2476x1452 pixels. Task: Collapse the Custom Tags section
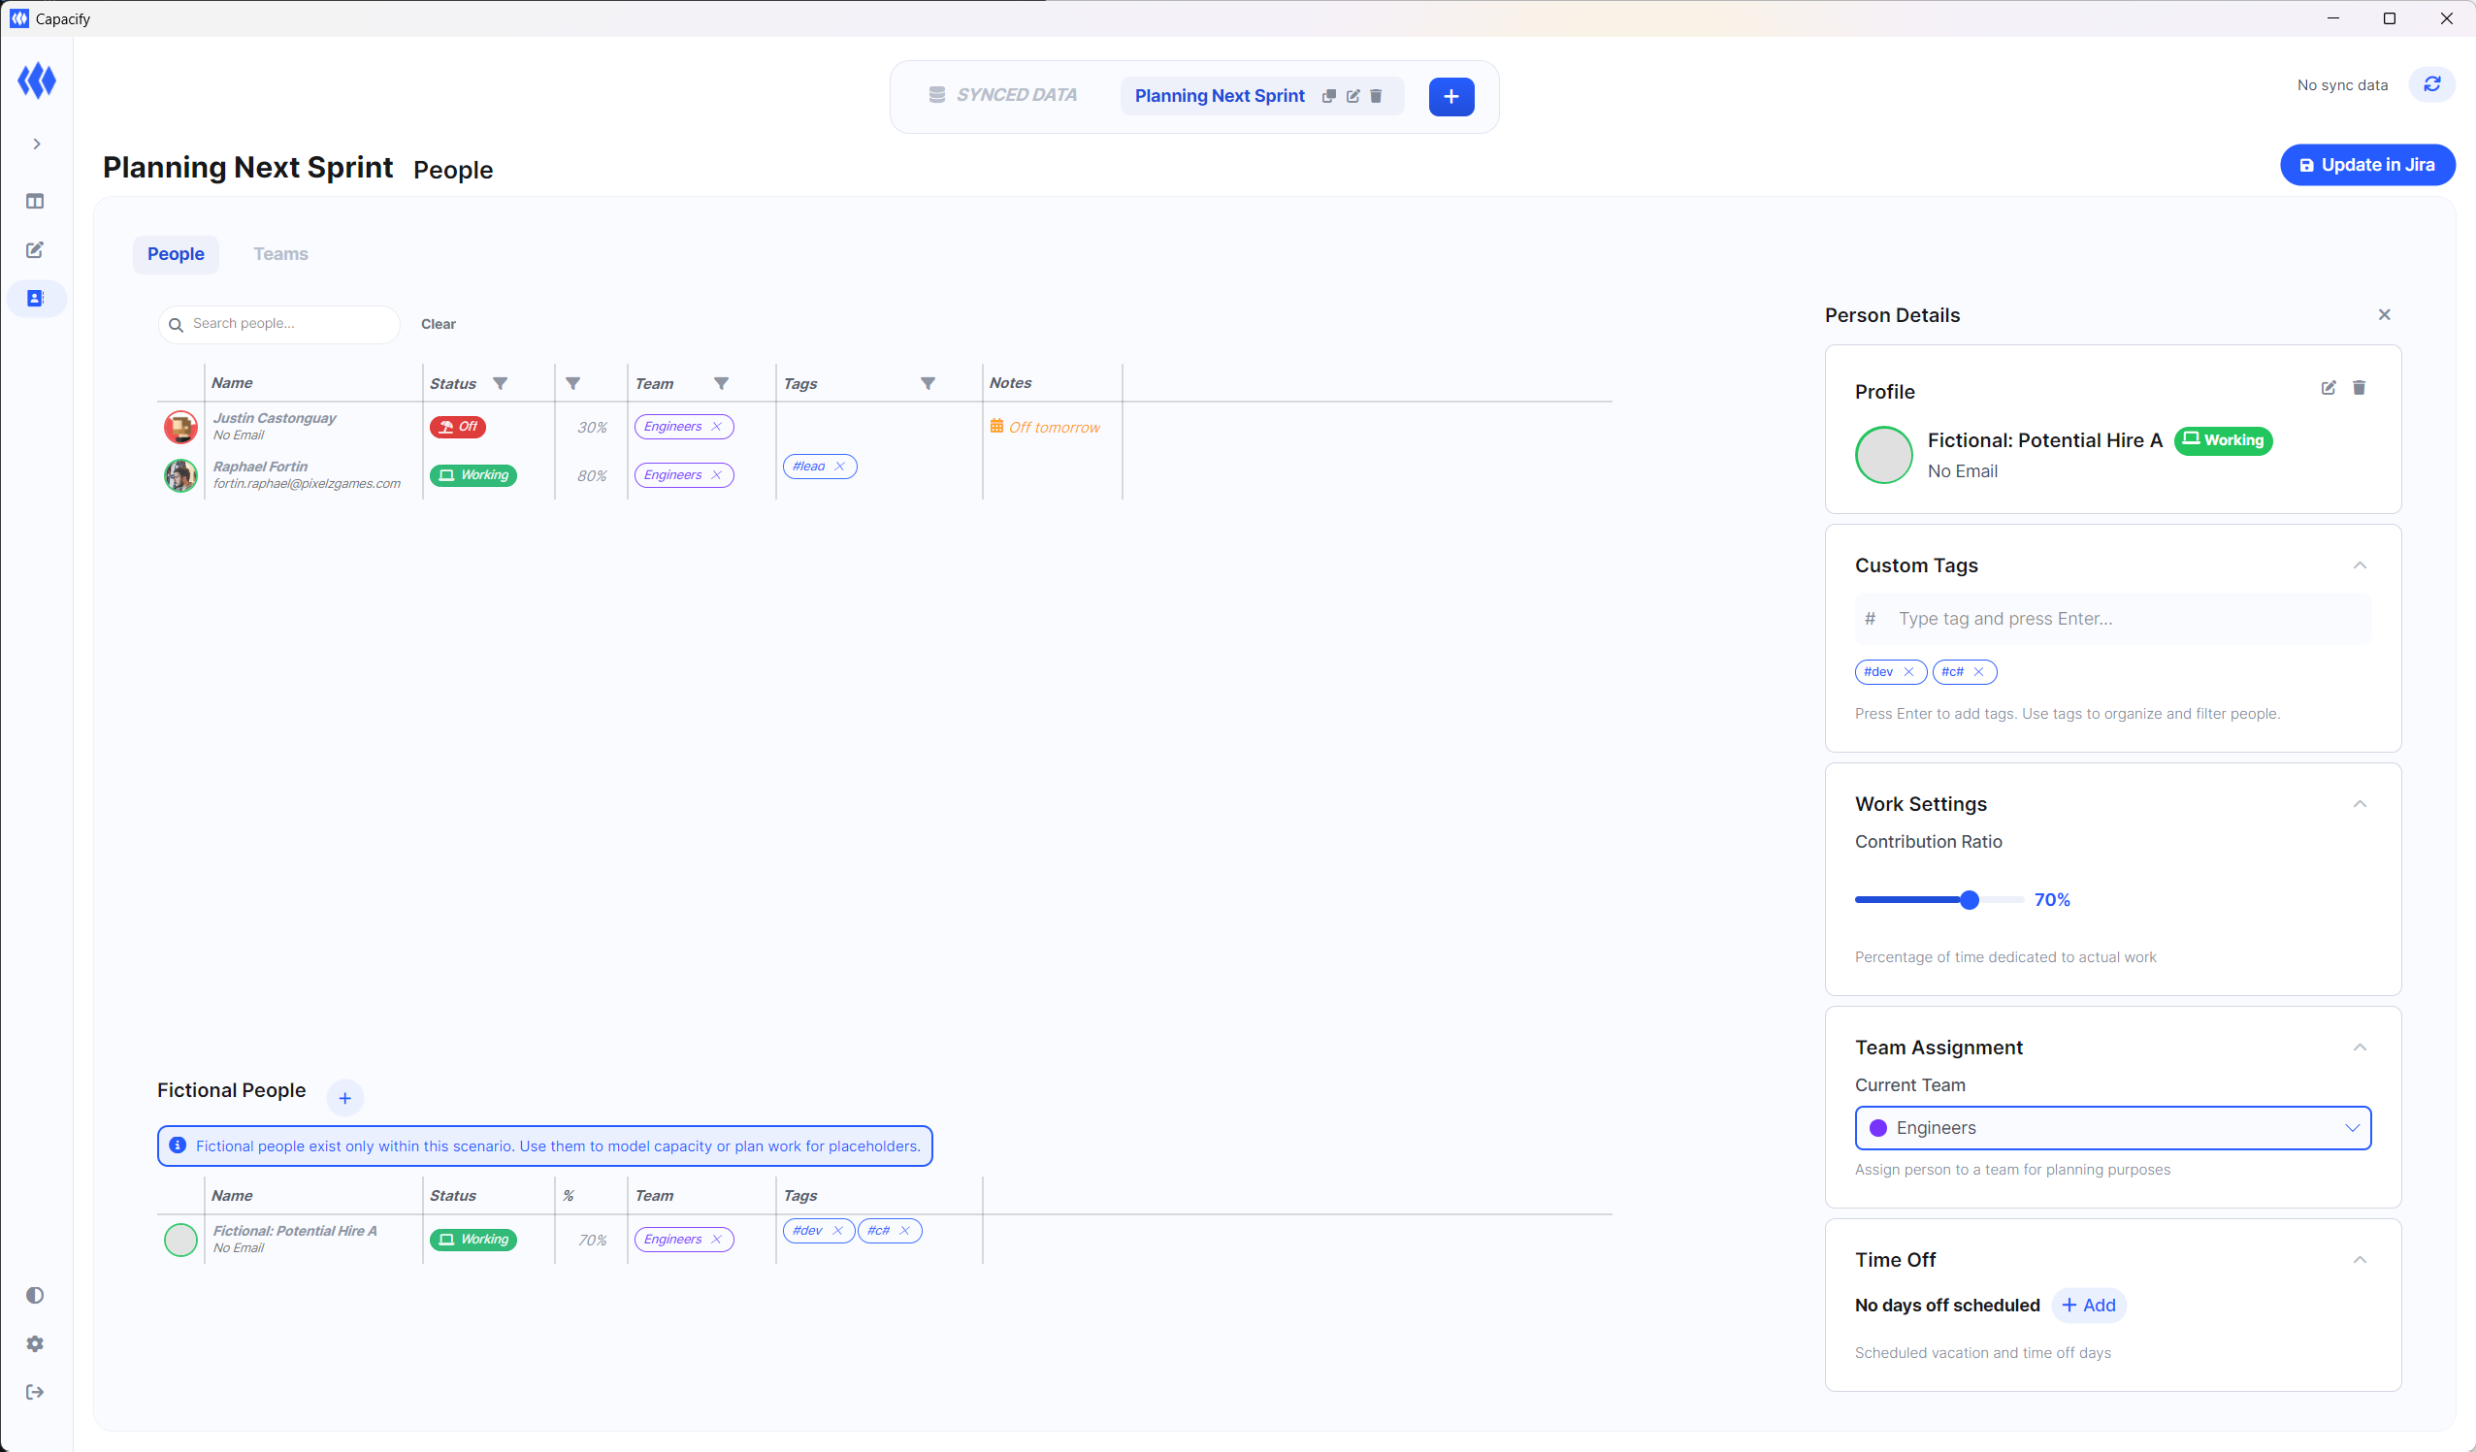click(2359, 565)
